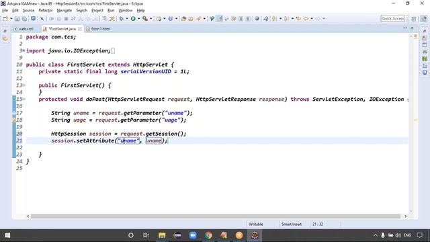Toggle Skip All Breakpoints in toolbar
Screen dimensions: 430x242
tap(42, 19)
